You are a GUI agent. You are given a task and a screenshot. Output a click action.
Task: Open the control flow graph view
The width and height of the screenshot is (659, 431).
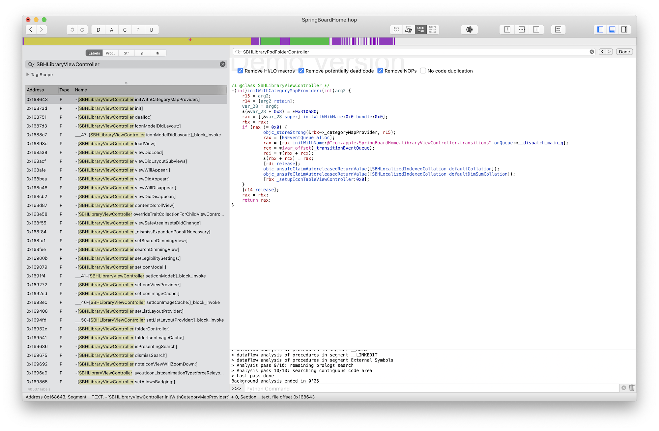tap(409, 30)
